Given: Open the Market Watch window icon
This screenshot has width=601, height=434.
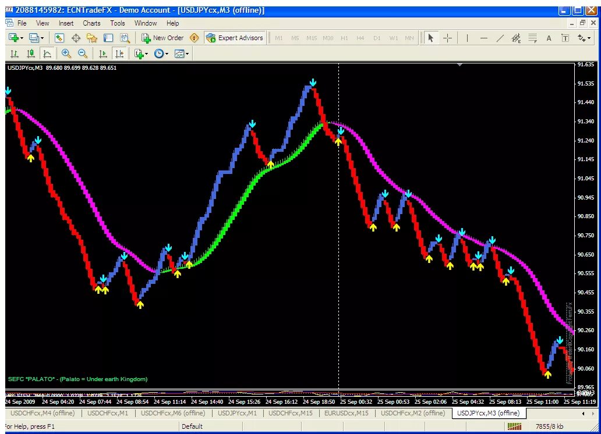Looking at the screenshot, I should tap(59, 38).
